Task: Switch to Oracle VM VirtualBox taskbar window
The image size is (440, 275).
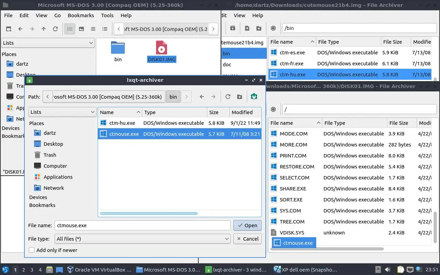Action: coord(99,269)
